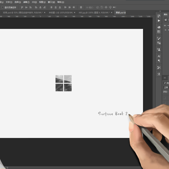169x169 pixels.
Task: Select the 3D panel tab
Action: [x=165, y=78]
